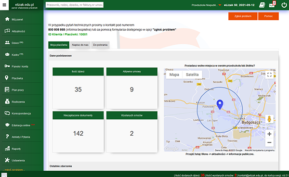Zoom out the map with minus button
This screenshot has width=289, height=177.
pos(269,142)
